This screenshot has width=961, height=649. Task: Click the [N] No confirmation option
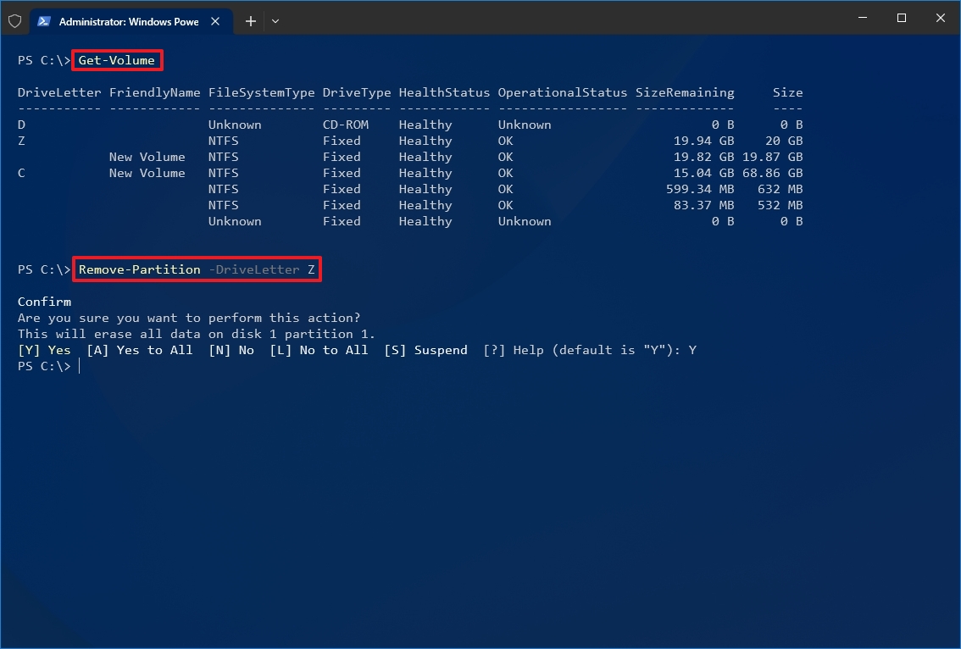coord(231,349)
